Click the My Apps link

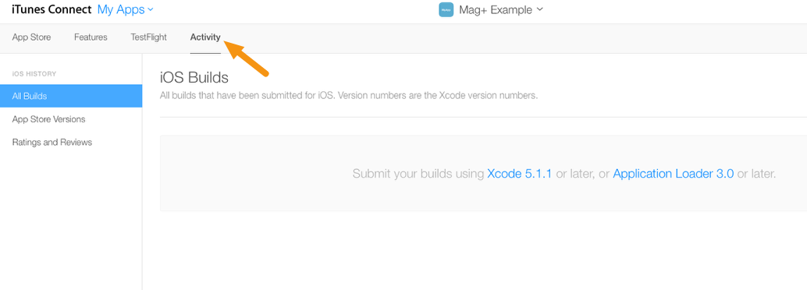click(x=121, y=9)
